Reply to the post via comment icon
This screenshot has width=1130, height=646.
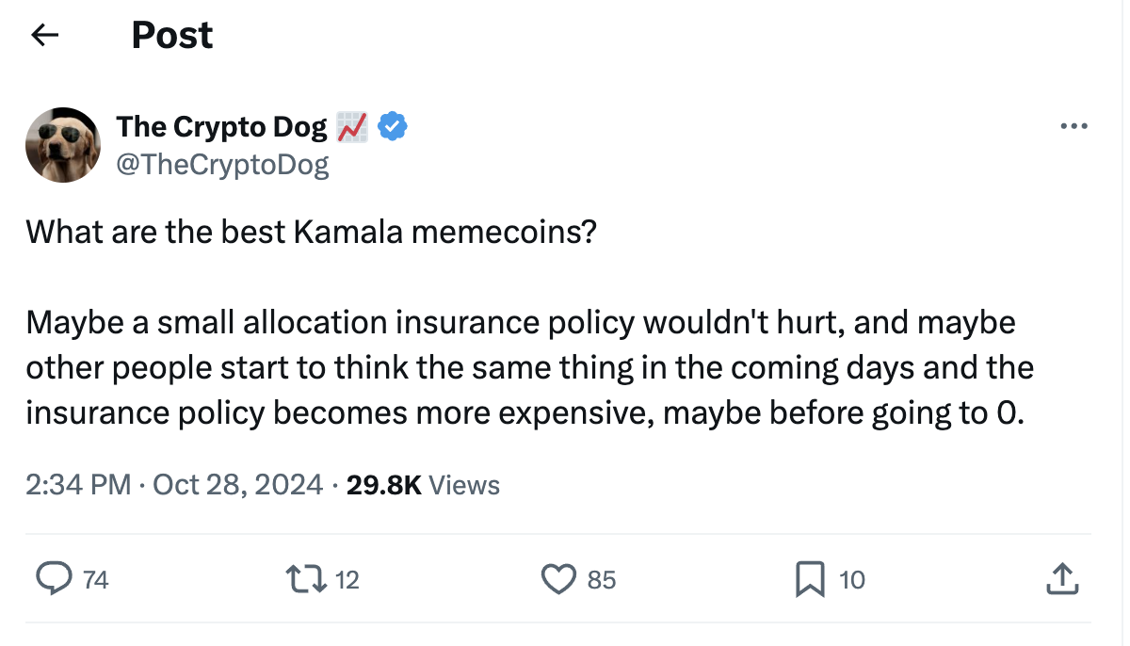point(55,579)
